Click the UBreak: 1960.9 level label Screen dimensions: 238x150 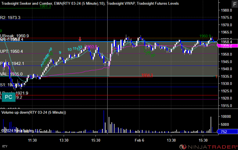pos(15,36)
